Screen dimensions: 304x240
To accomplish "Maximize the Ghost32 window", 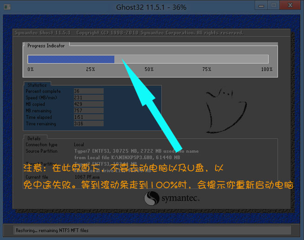I will click(x=274, y=5).
